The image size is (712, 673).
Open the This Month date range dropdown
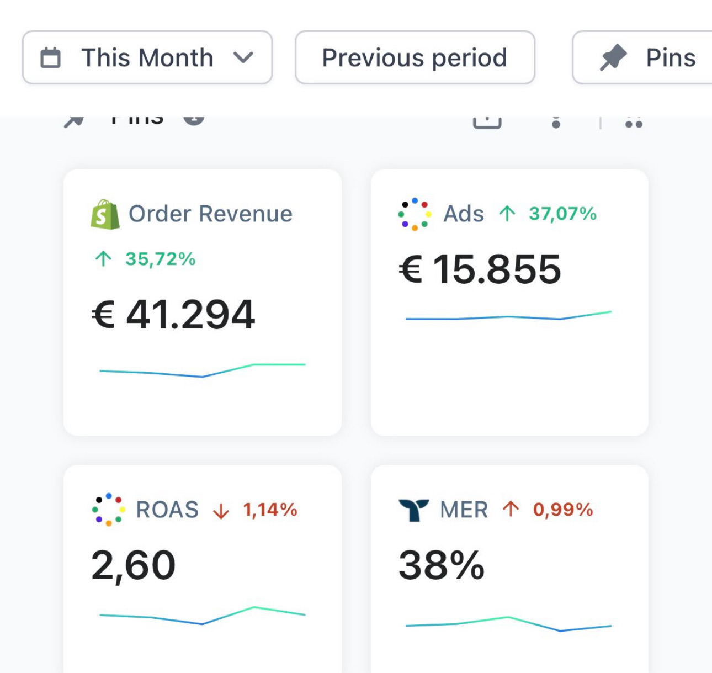tap(147, 57)
